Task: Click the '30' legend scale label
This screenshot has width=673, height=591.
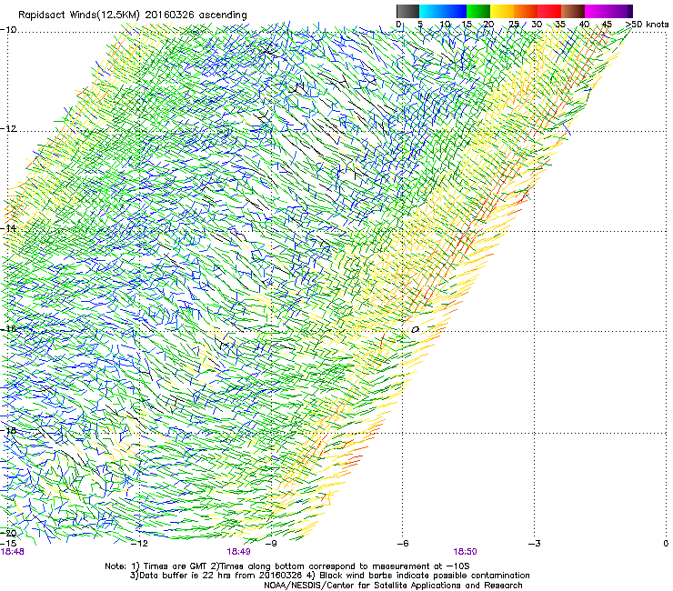Action: pos(537,25)
